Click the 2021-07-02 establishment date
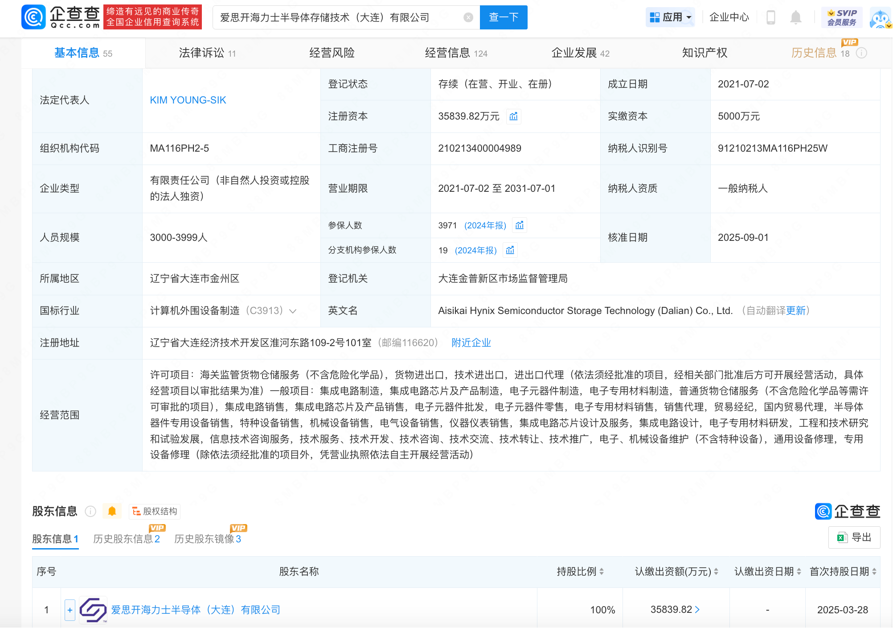 pyautogui.click(x=743, y=84)
